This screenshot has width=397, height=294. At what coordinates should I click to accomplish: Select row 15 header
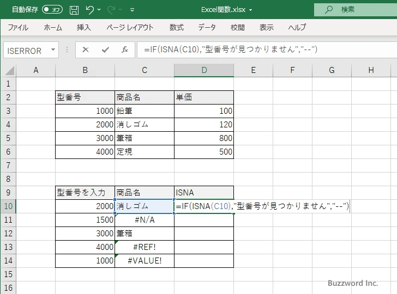(x=8, y=274)
